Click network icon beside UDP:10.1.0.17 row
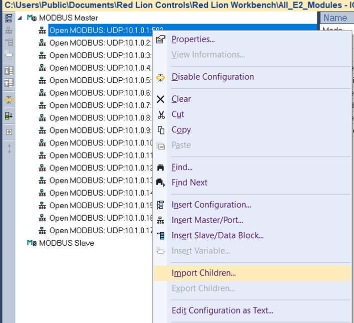 click(42, 231)
